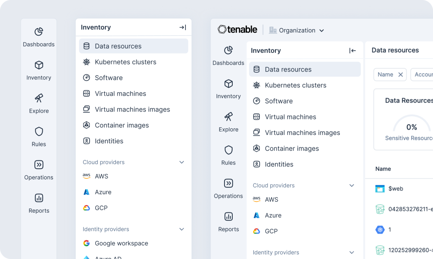Open Dashboards from the left sidebar

coord(228,51)
